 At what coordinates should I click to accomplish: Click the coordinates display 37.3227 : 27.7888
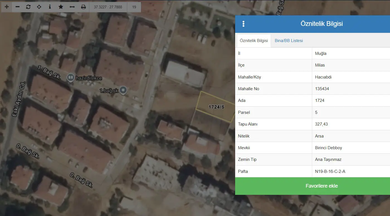tap(108, 7)
